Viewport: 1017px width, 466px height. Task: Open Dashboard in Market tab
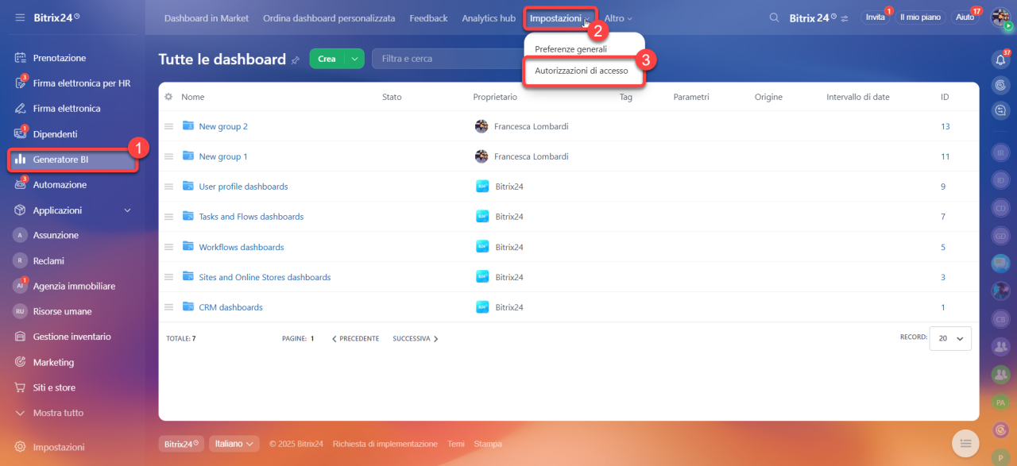[207, 18]
